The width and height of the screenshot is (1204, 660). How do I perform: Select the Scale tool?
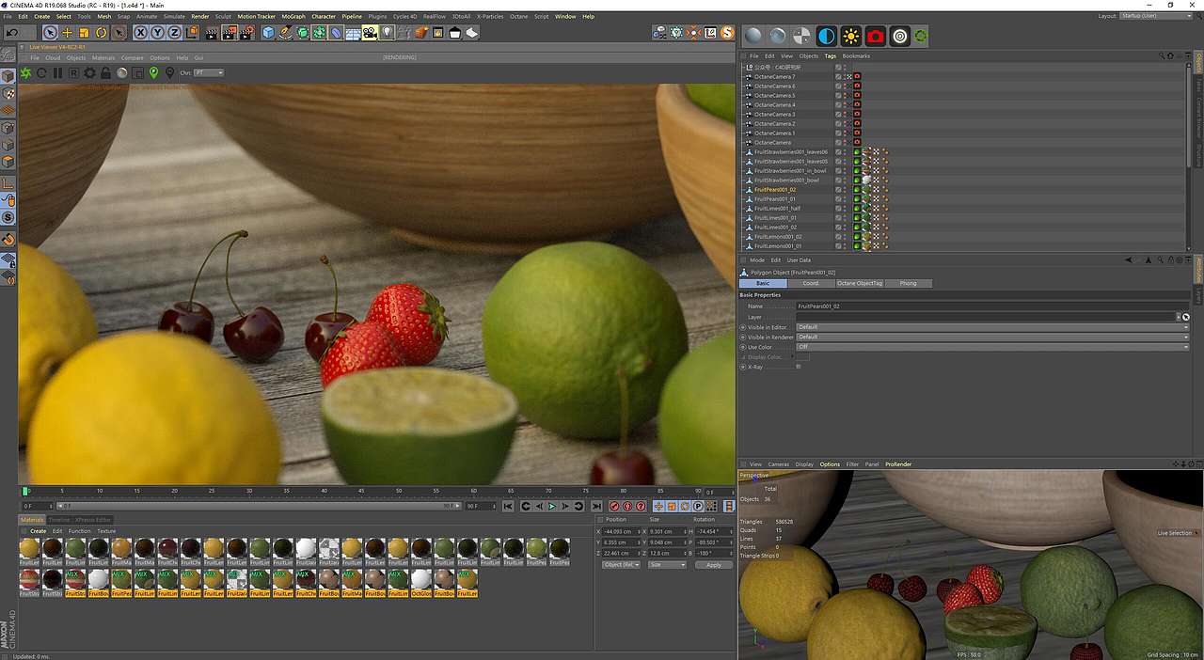click(x=84, y=33)
